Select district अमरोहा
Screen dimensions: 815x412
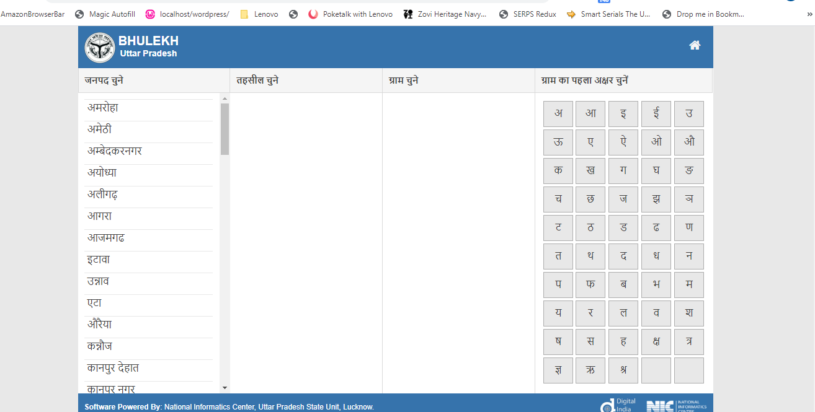point(149,108)
